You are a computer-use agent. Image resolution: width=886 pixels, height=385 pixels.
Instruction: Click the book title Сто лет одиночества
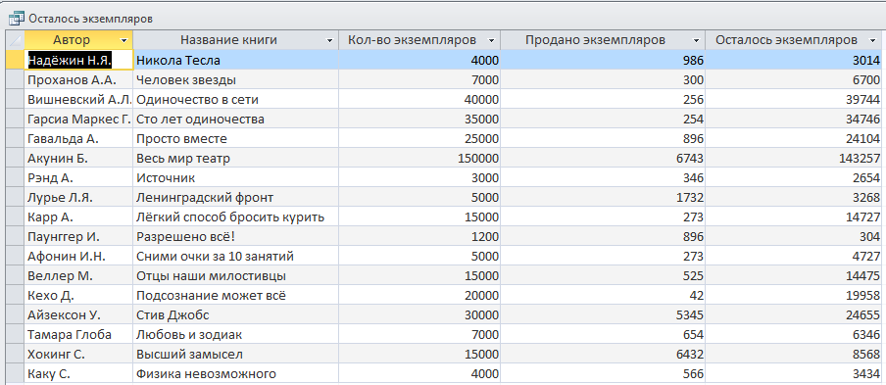[200, 120]
